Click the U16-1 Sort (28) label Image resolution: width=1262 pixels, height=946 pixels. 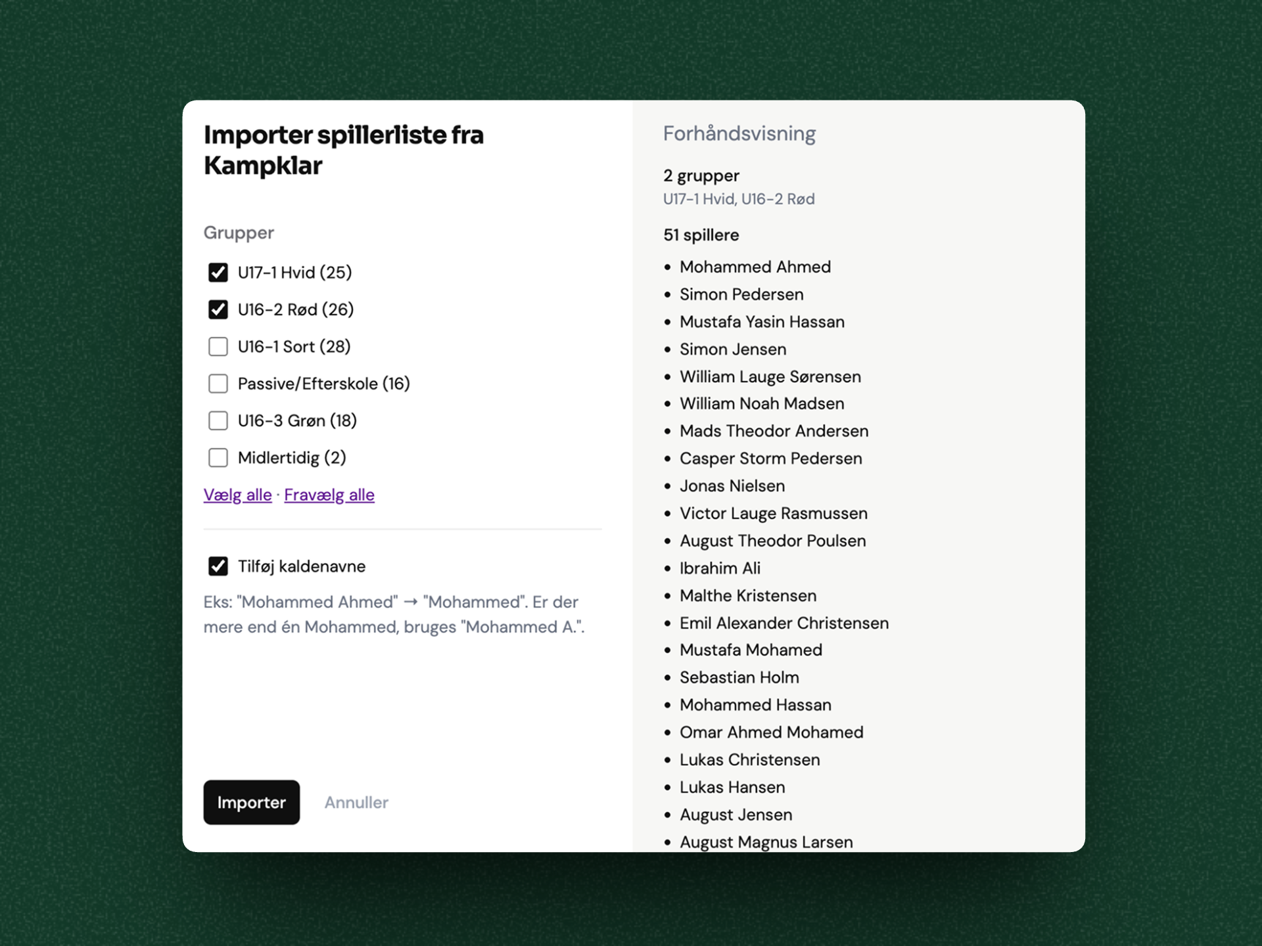click(x=294, y=346)
